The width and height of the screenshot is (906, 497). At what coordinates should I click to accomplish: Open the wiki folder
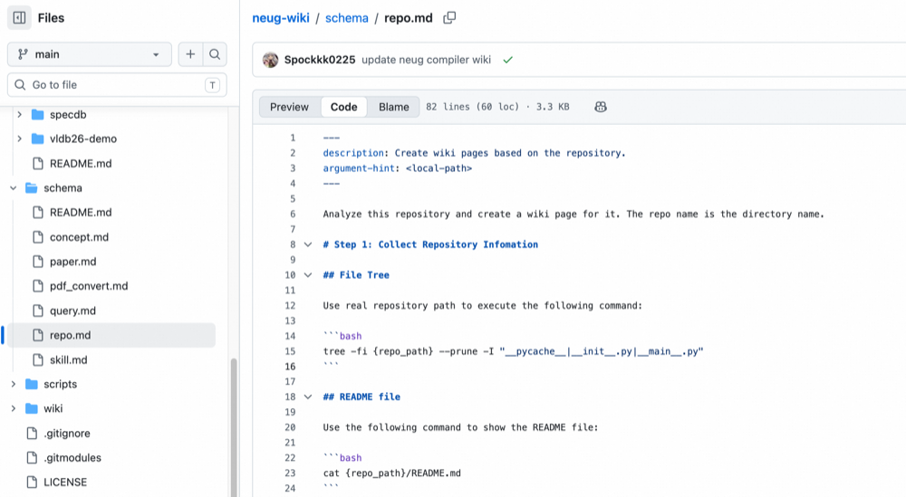coord(53,408)
